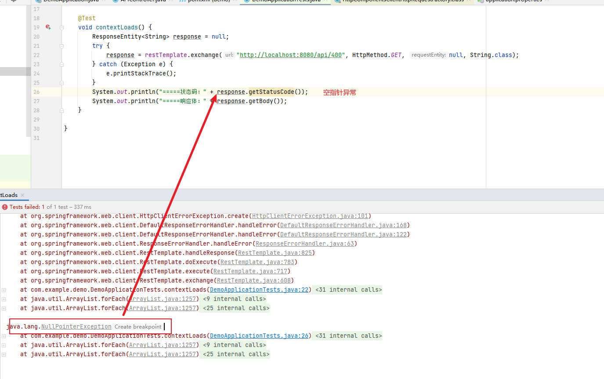Collapse the try block via fold marker

click(61, 46)
